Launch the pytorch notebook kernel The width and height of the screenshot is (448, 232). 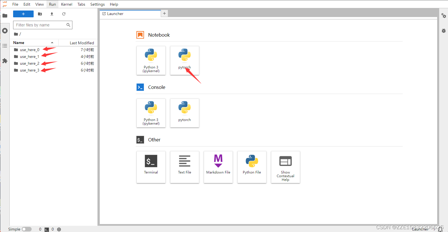(x=185, y=60)
